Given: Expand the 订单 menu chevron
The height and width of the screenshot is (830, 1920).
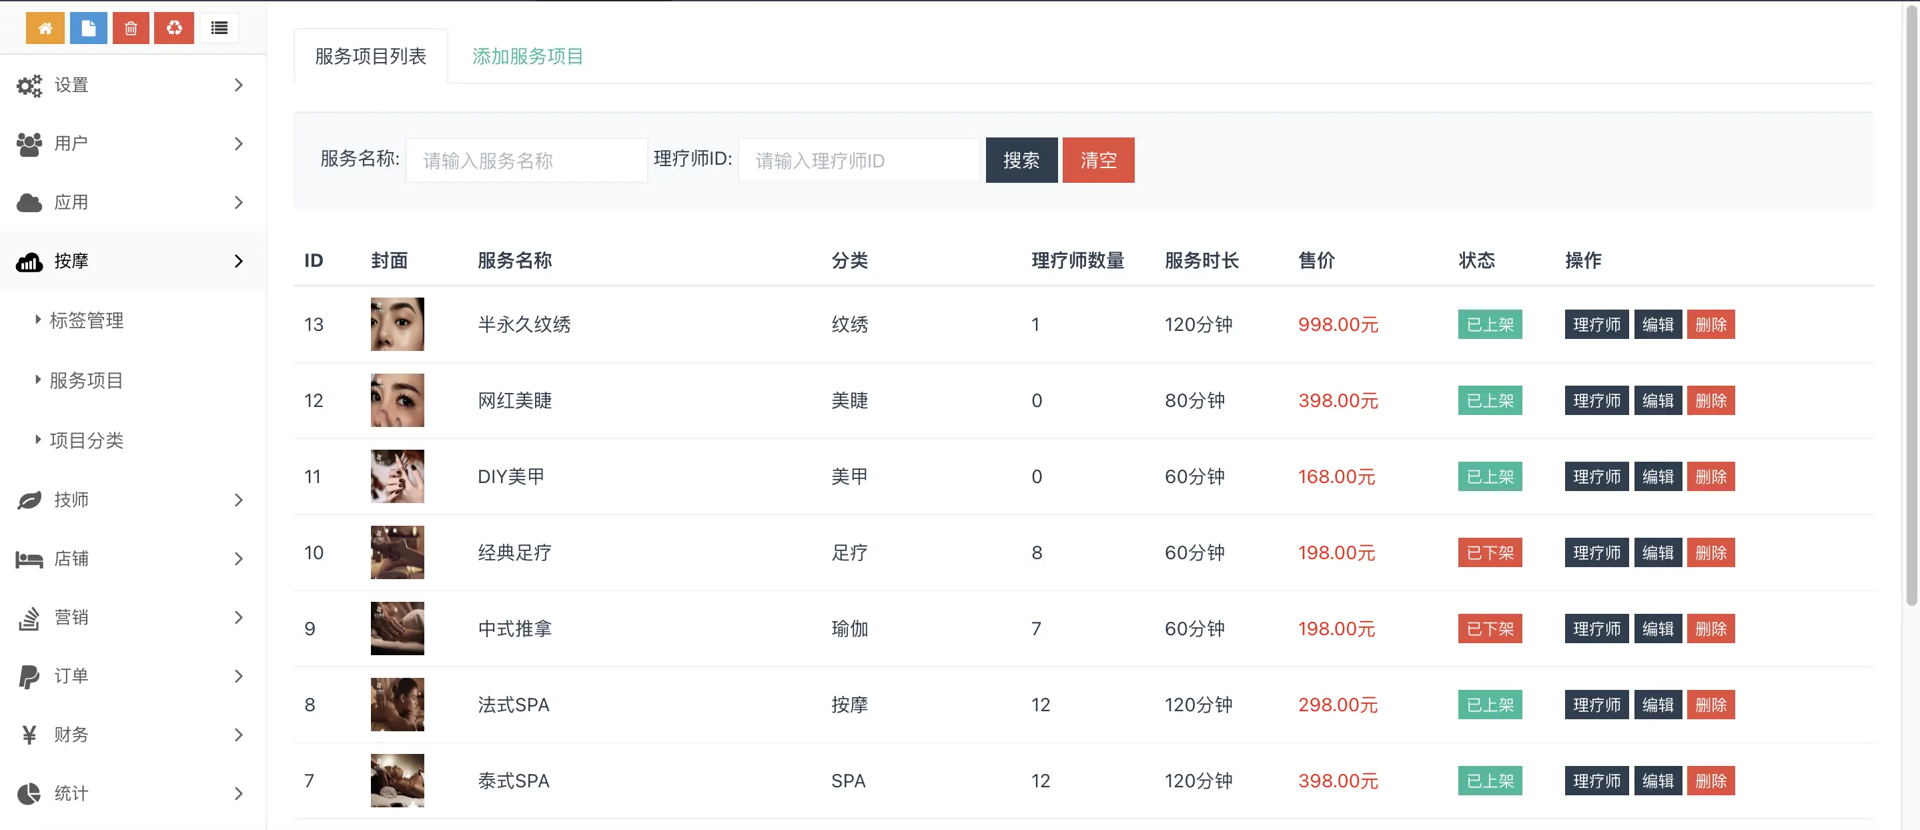Looking at the screenshot, I should (x=239, y=676).
